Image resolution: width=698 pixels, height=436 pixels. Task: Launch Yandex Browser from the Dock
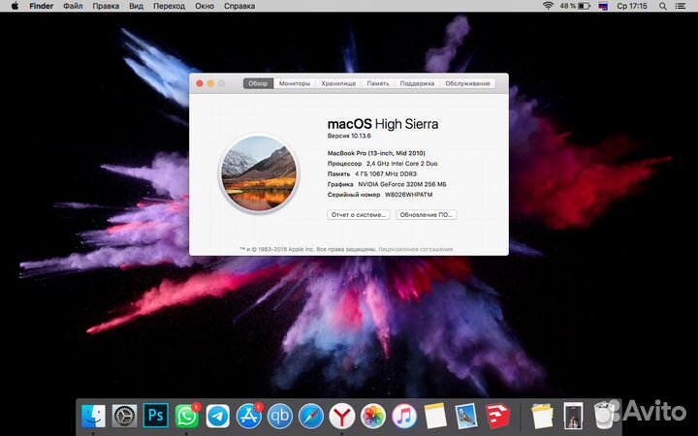[342, 417]
